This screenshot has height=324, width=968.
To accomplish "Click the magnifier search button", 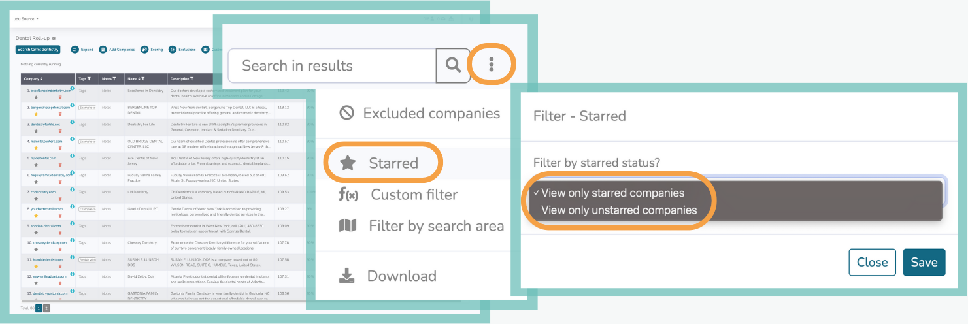I will [453, 65].
